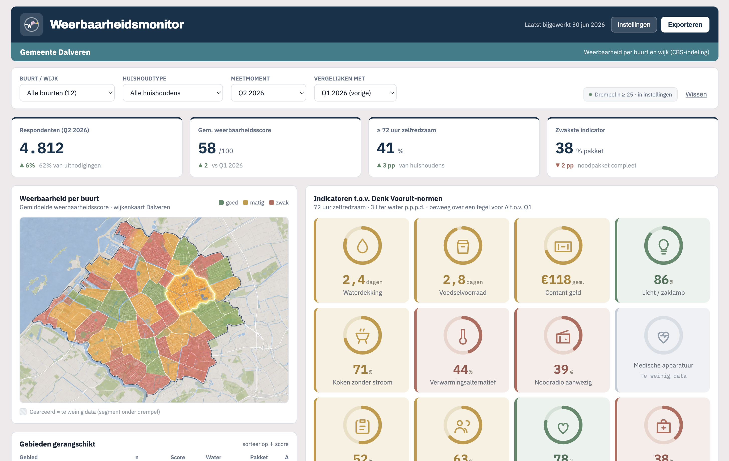The width and height of the screenshot is (729, 461).
Task: Click the water drop icon on Waterdekking tile
Action: click(x=362, y=246)
